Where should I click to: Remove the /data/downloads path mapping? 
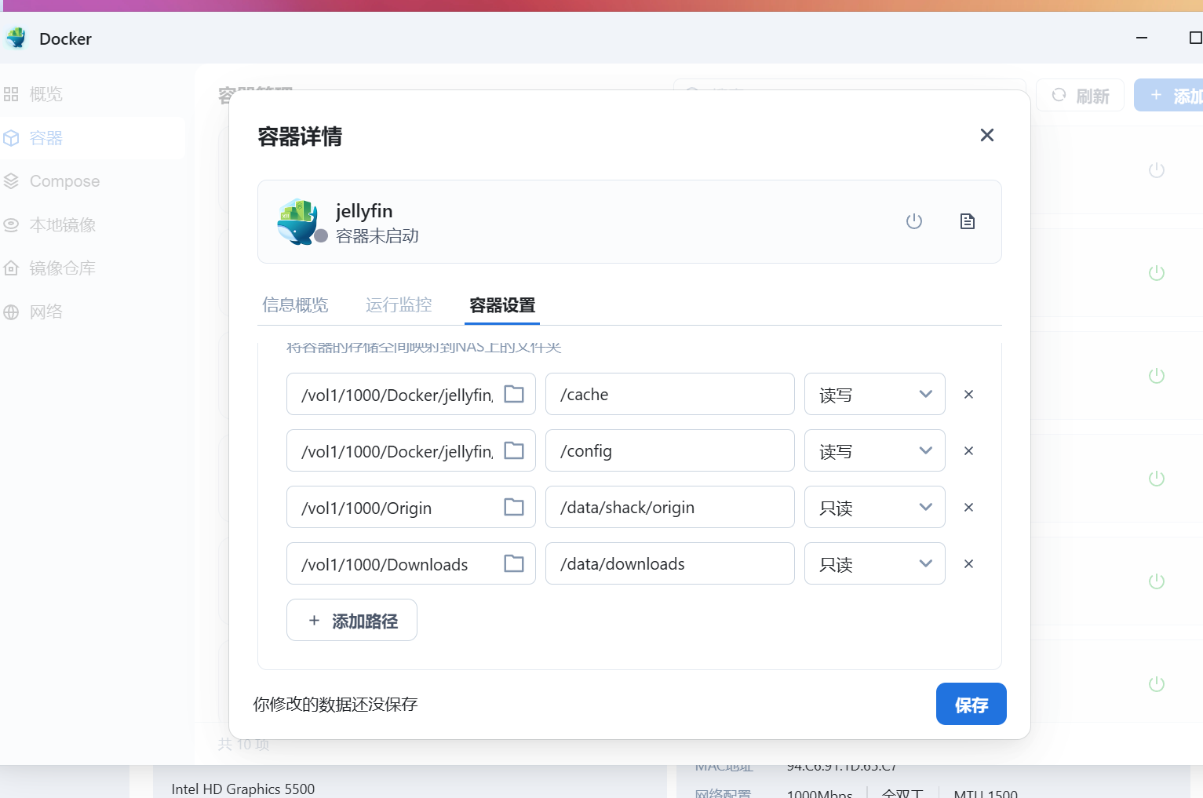(x=968, y=563)
